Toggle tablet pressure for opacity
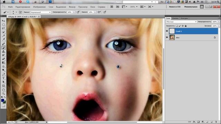This screenshot has height=124, width=221. (x=78, y=12)
